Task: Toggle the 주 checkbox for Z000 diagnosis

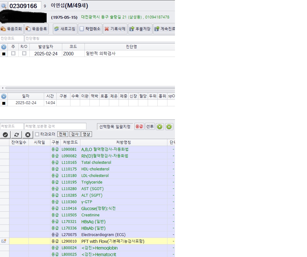Action: tap(13, 53)
